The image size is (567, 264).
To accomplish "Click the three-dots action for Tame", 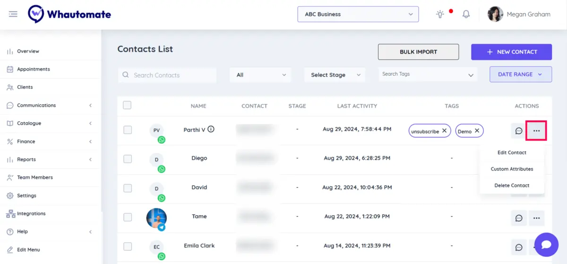I will (x=536, y=218).
